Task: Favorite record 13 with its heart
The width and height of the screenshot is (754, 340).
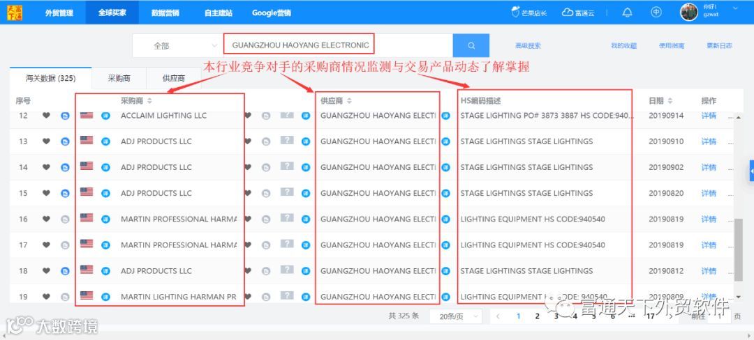Action: (46, 141)
